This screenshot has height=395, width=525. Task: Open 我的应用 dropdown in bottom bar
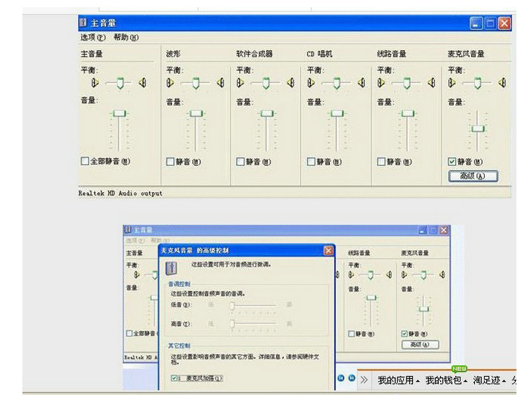(x=399, y=381)
